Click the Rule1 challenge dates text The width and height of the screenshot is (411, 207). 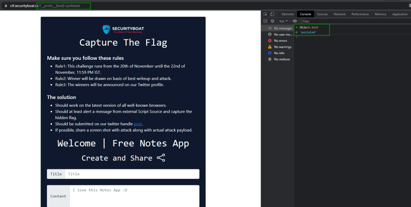tap(120, 69)
